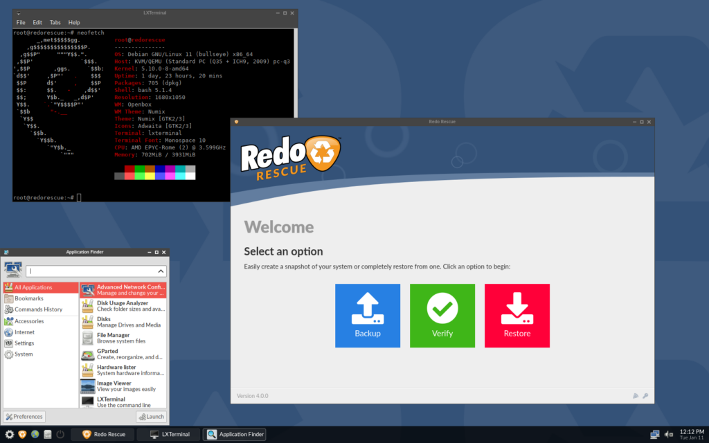Launch the web browser globe in taskbar

35,434
